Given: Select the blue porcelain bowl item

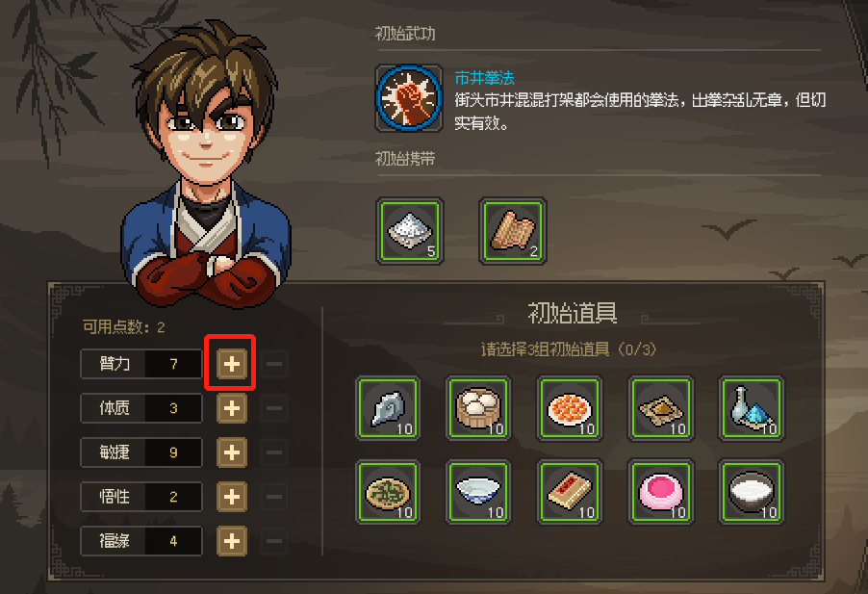Looking at the screenshot, I should [x=479, y=492].
